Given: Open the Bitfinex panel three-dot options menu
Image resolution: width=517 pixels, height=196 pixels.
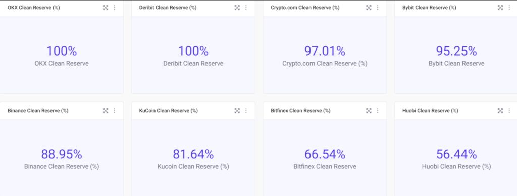Looking at the screenshot, I should (x=378, y=111).
